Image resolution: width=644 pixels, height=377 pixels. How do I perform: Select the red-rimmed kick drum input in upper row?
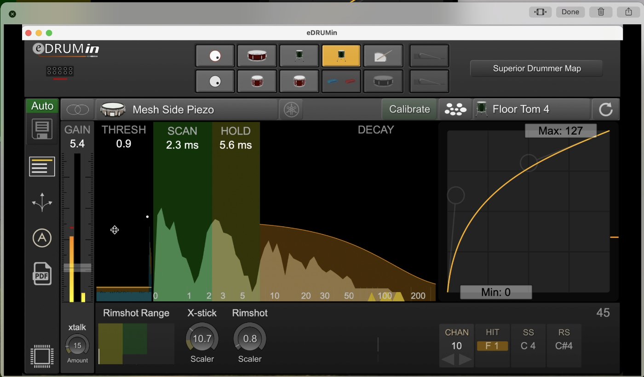pos(215,56)
